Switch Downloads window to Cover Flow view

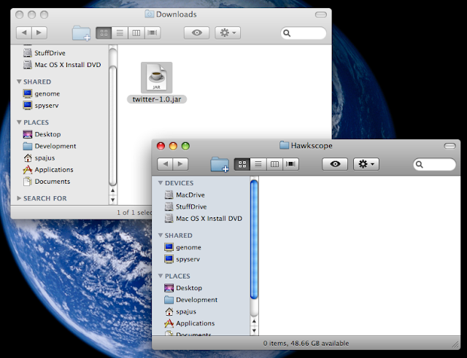click(153, 34)
